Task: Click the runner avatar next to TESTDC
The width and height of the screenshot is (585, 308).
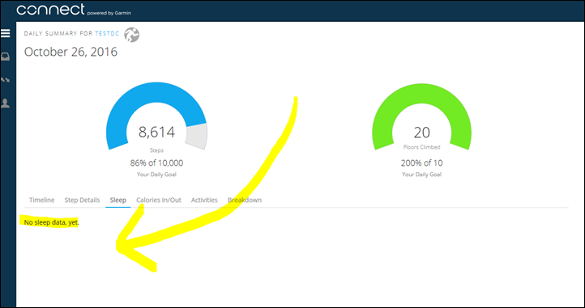Action: (x=132, y=34)
